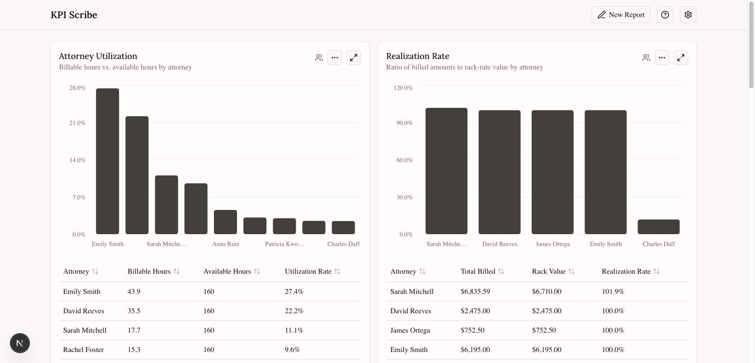The width and height of the screenshot is (755, 363).
Task: Select David Reeves row in Utilization table
Action: coord(210,311)
